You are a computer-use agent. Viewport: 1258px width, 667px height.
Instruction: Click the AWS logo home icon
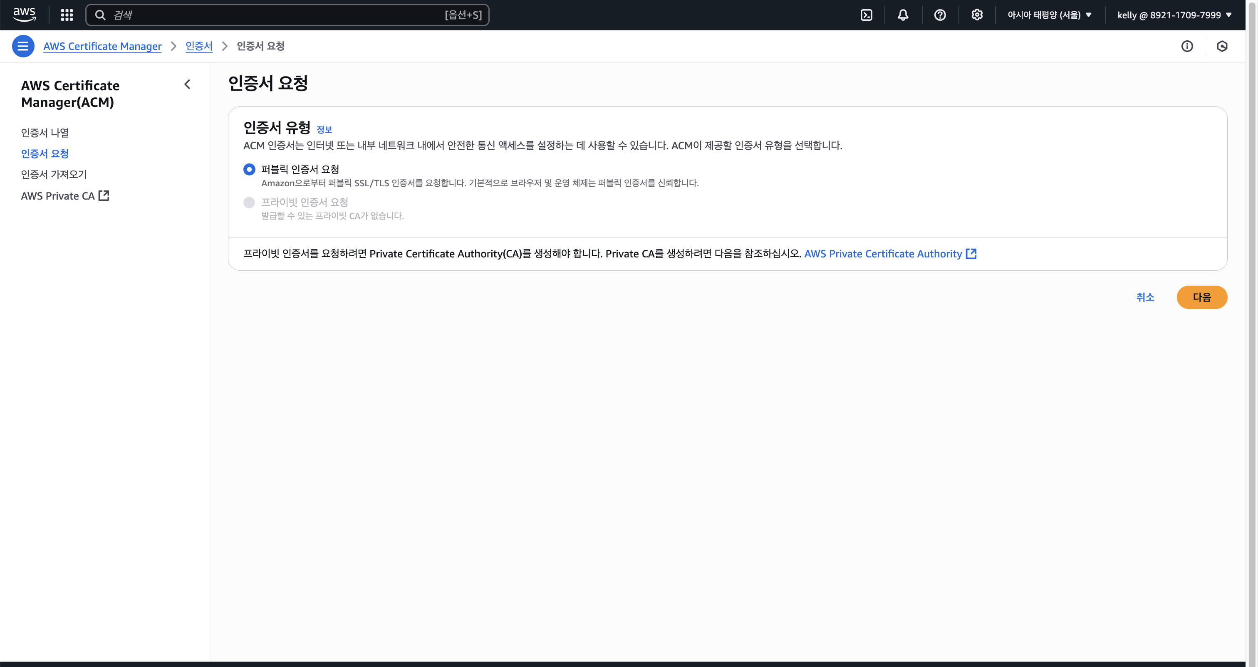(24, 15)
